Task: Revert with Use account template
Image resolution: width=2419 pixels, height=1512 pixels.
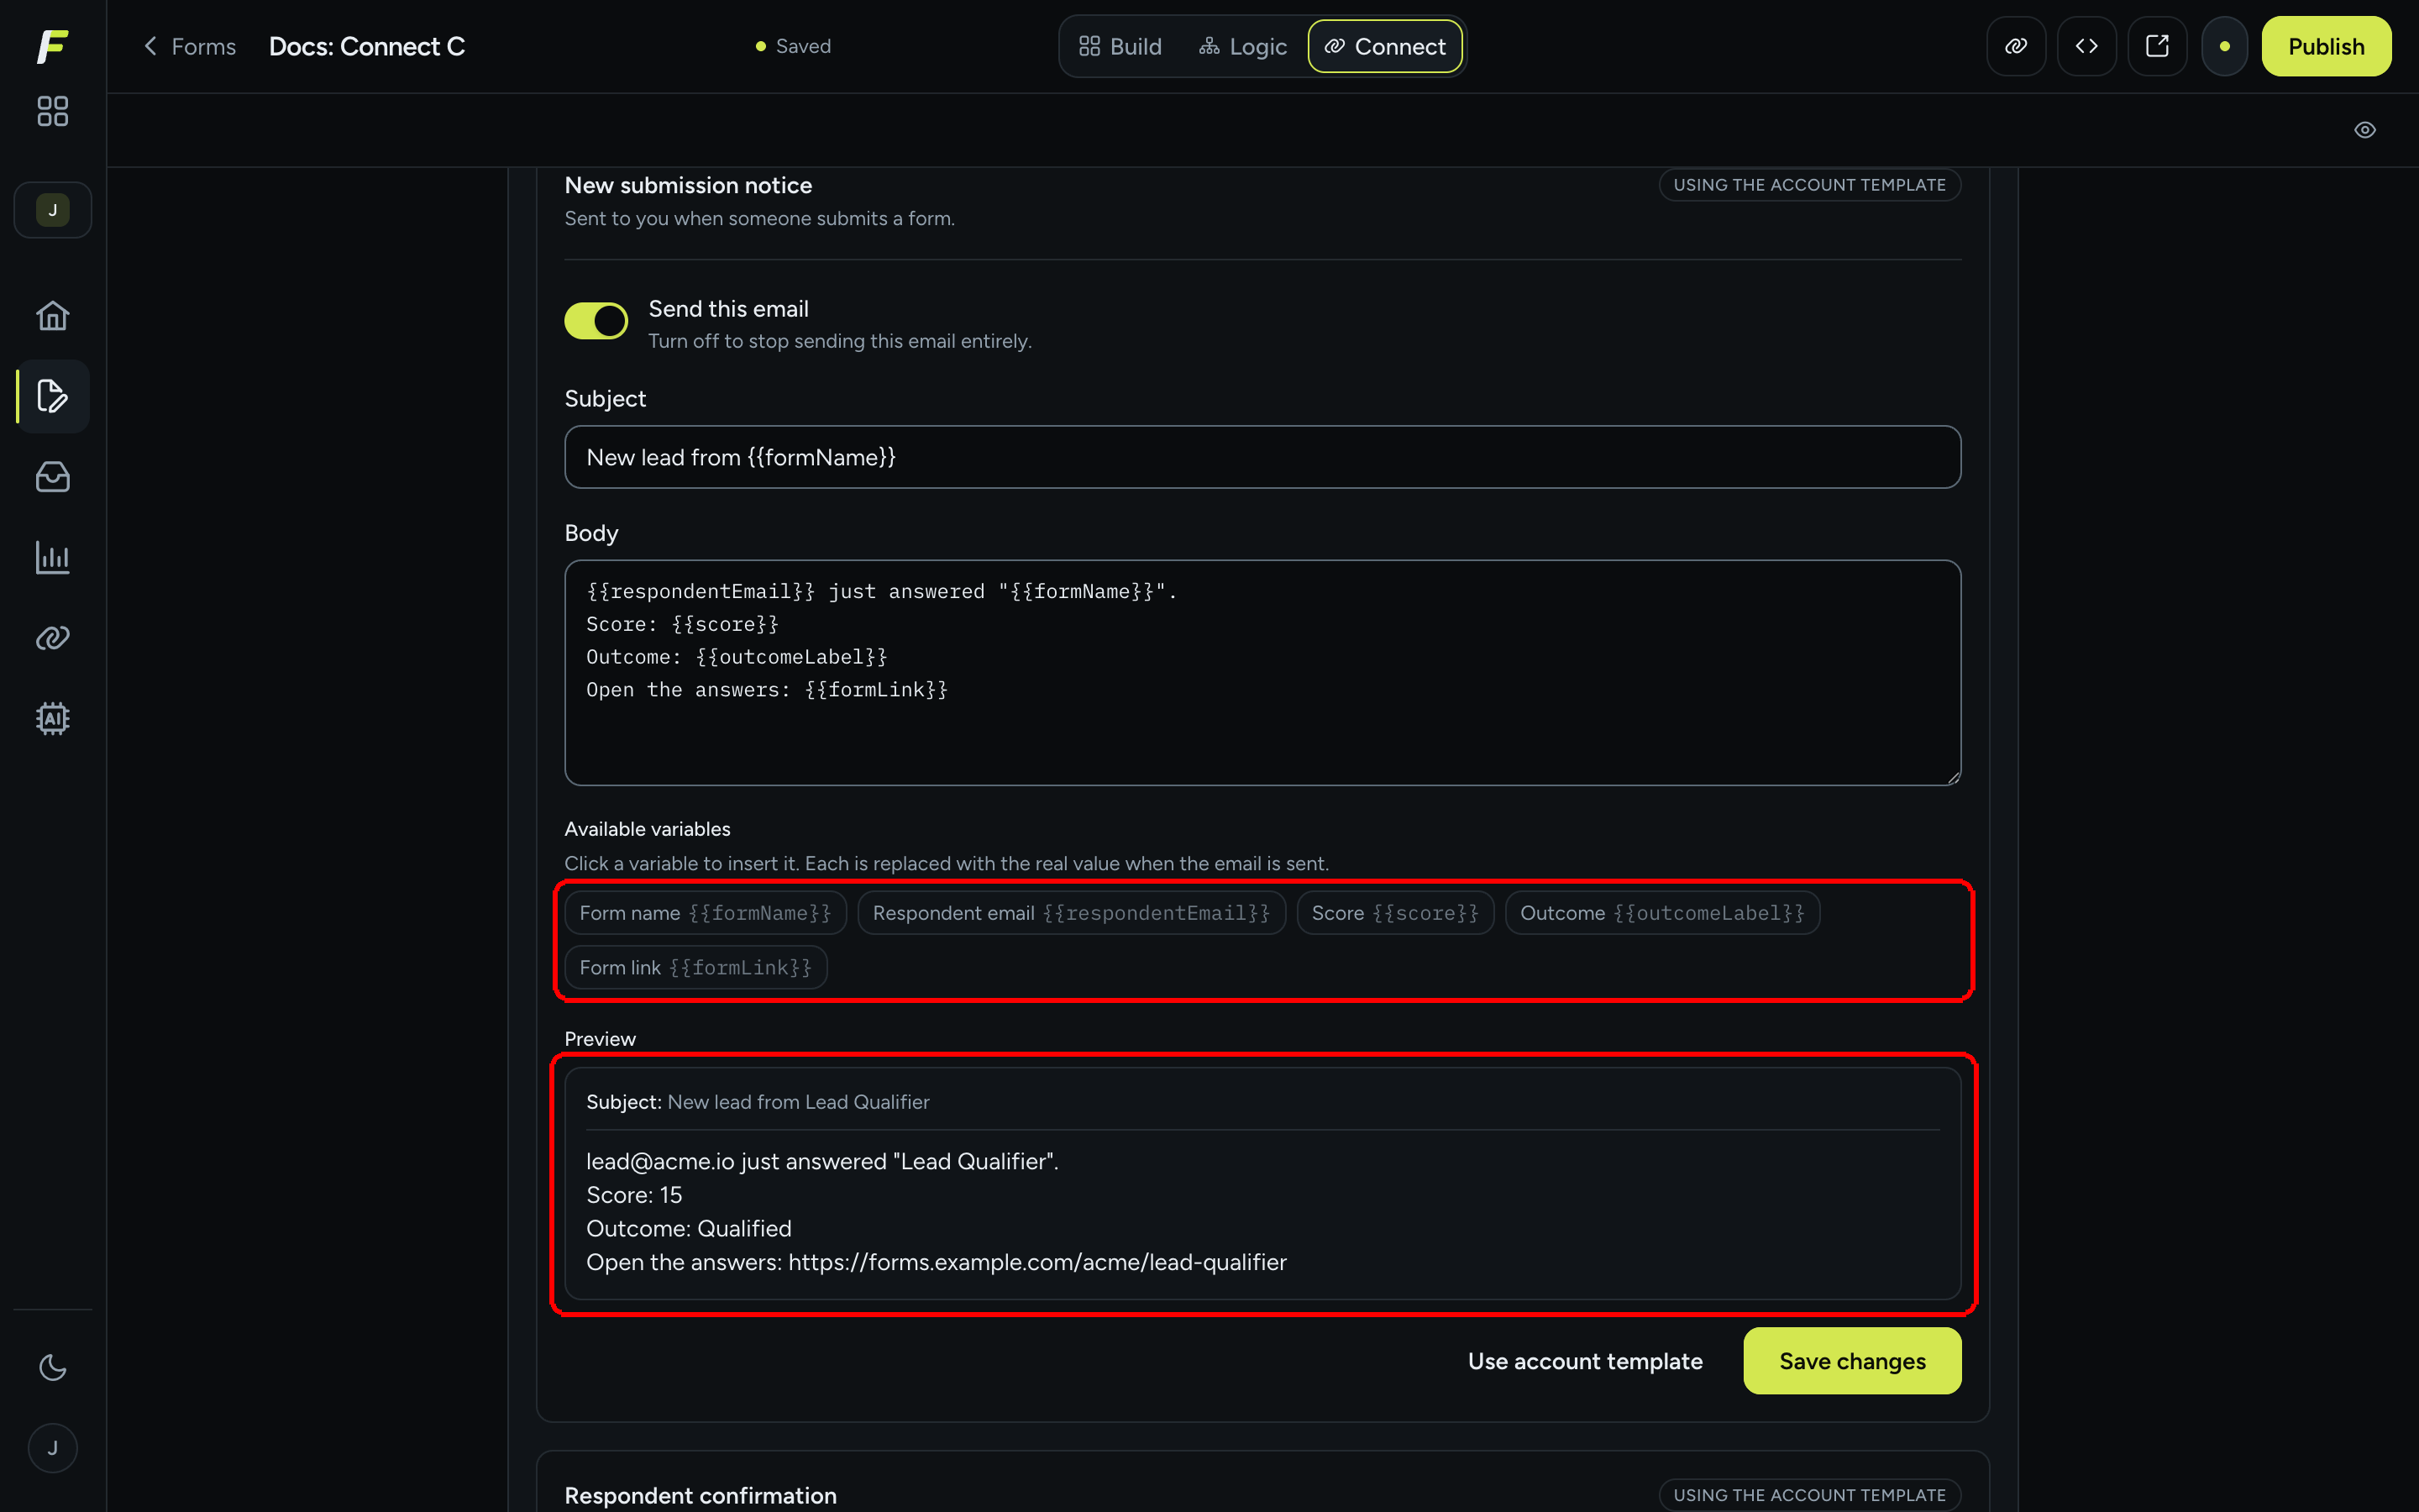Action: point(1584,1361)
